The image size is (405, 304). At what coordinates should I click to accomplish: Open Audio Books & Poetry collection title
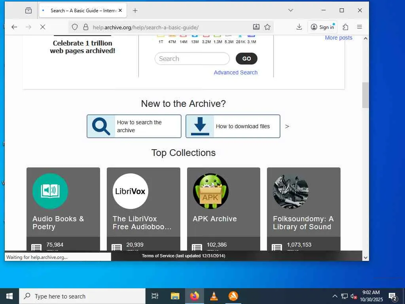point(58,222)
